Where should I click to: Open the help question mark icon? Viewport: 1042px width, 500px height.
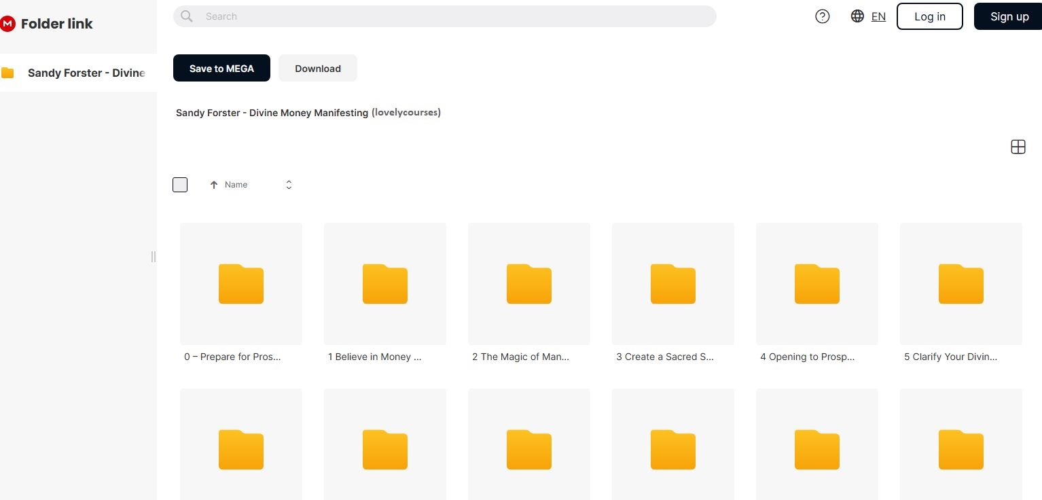(x=822, y=16)
